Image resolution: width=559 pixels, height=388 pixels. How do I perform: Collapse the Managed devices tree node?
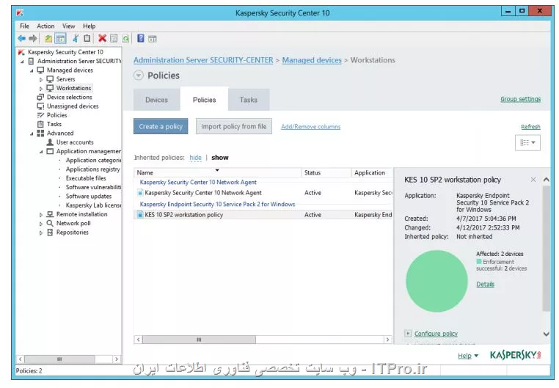pos(32,70)
